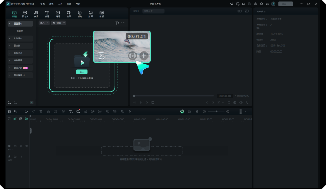Image resolution: width=326 pixels, height=189 pixels.
Task: Open the 錄製 record dropdown
Action: 59,23
